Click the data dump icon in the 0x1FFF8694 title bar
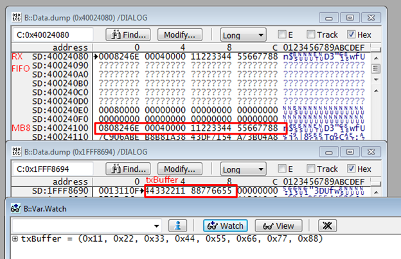401x259 pixels. pos(17,151)
